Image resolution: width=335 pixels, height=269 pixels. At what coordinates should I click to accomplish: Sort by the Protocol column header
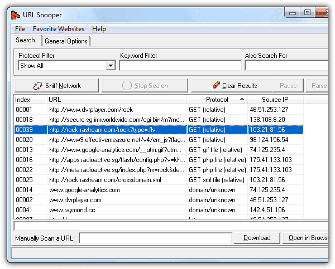point(217,100)
